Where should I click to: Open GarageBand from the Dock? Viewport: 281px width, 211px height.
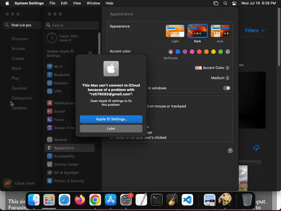(x=172, y=200)
